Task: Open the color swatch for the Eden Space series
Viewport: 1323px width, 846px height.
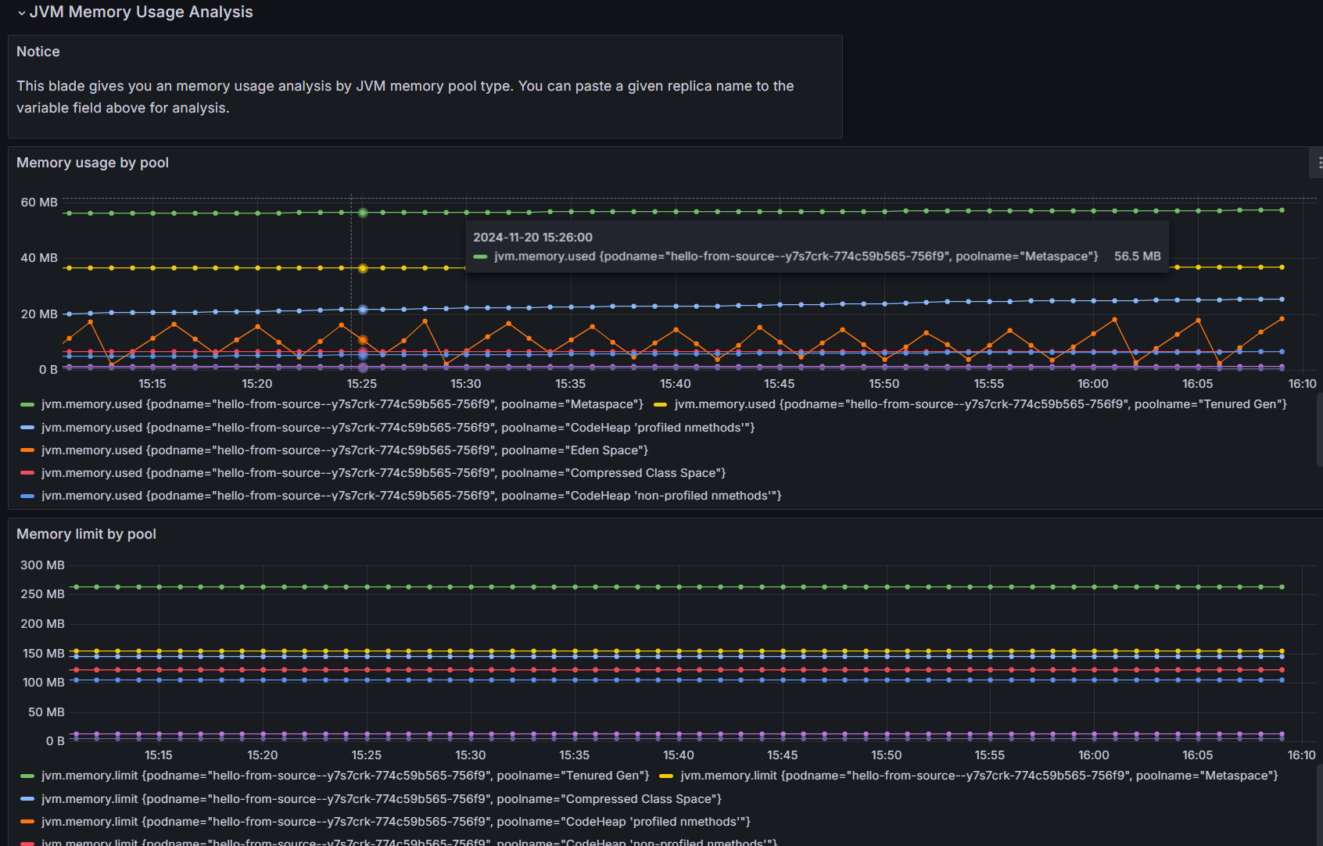Action: point(26,450)
